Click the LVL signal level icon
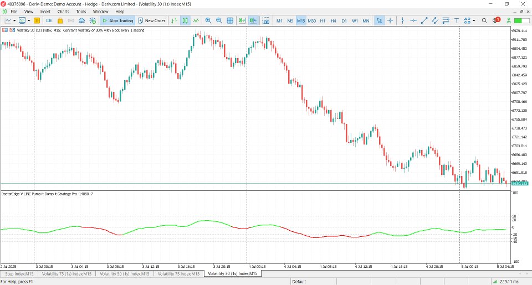This screenshot has height=285, width=532. coord(508,20)
